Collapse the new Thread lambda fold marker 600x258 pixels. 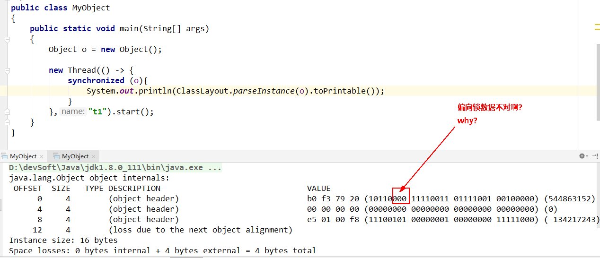coord(7,70)
